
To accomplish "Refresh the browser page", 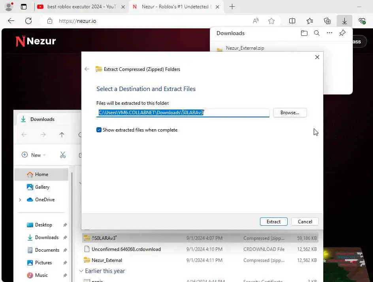I will 28,21.
